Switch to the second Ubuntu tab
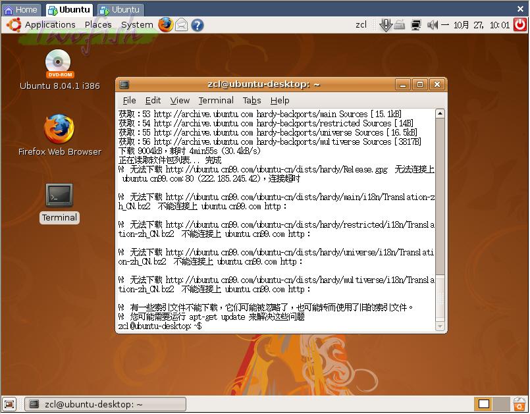This screenshot has width=530, height=414. 120,10
